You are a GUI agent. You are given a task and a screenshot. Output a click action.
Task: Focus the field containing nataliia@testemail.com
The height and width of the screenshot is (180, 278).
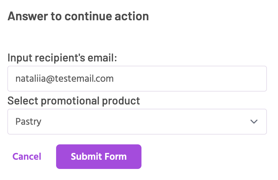[137, 79]
